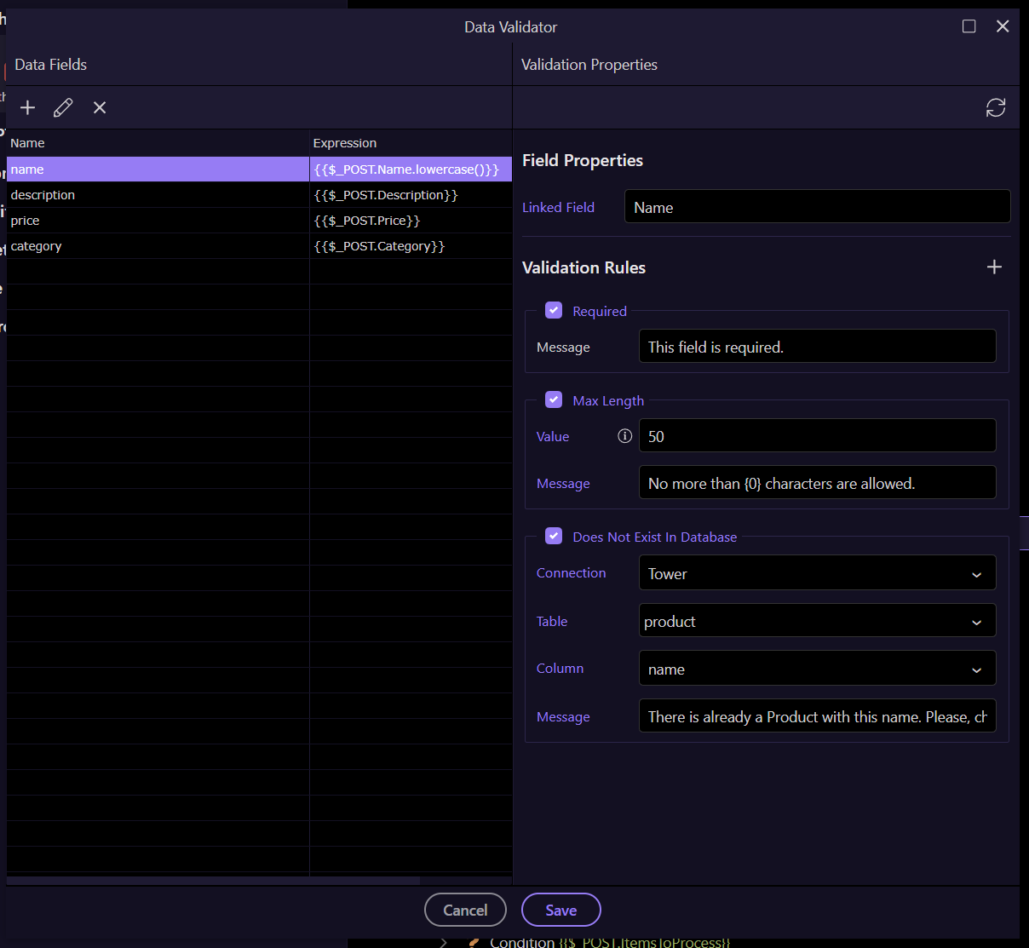Image resolution: width=1029 pixels, height=948 pixels.
Task: Toggle Does Not Exist In Database checkbox
Action: (x=554, y=537)
